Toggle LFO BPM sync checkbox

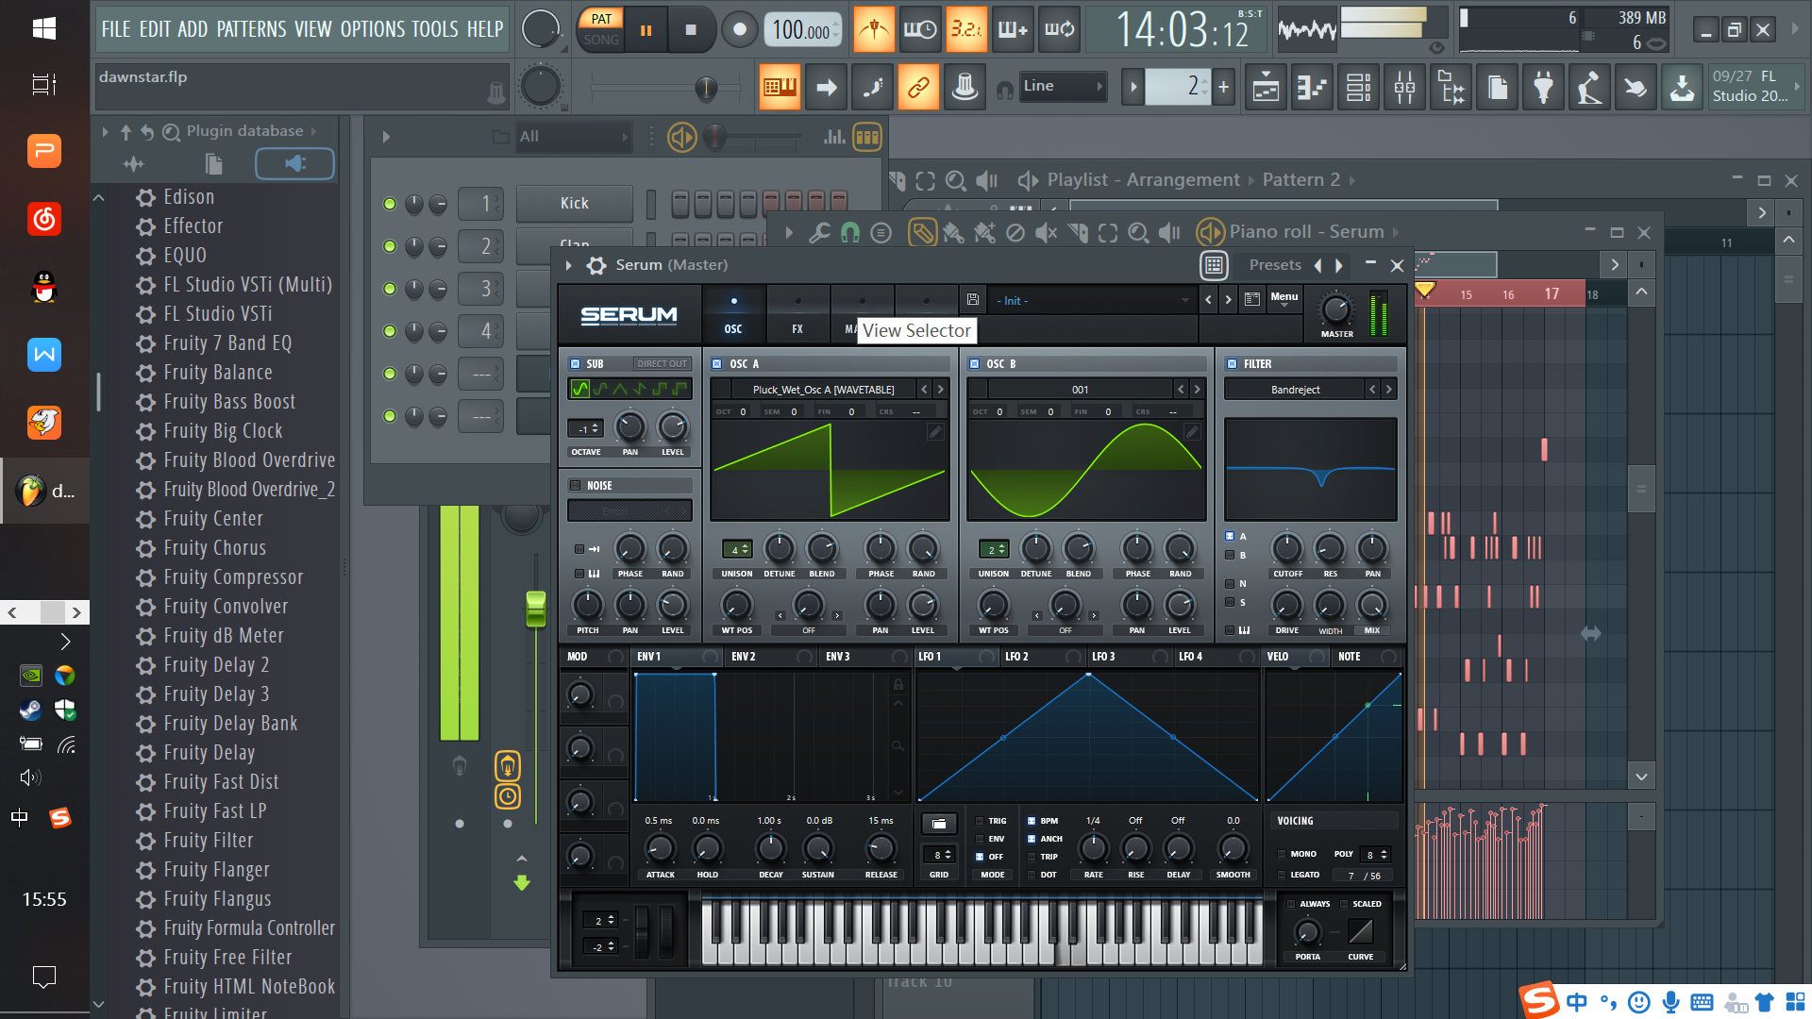pyautogui.click(x=1031, y=821)
